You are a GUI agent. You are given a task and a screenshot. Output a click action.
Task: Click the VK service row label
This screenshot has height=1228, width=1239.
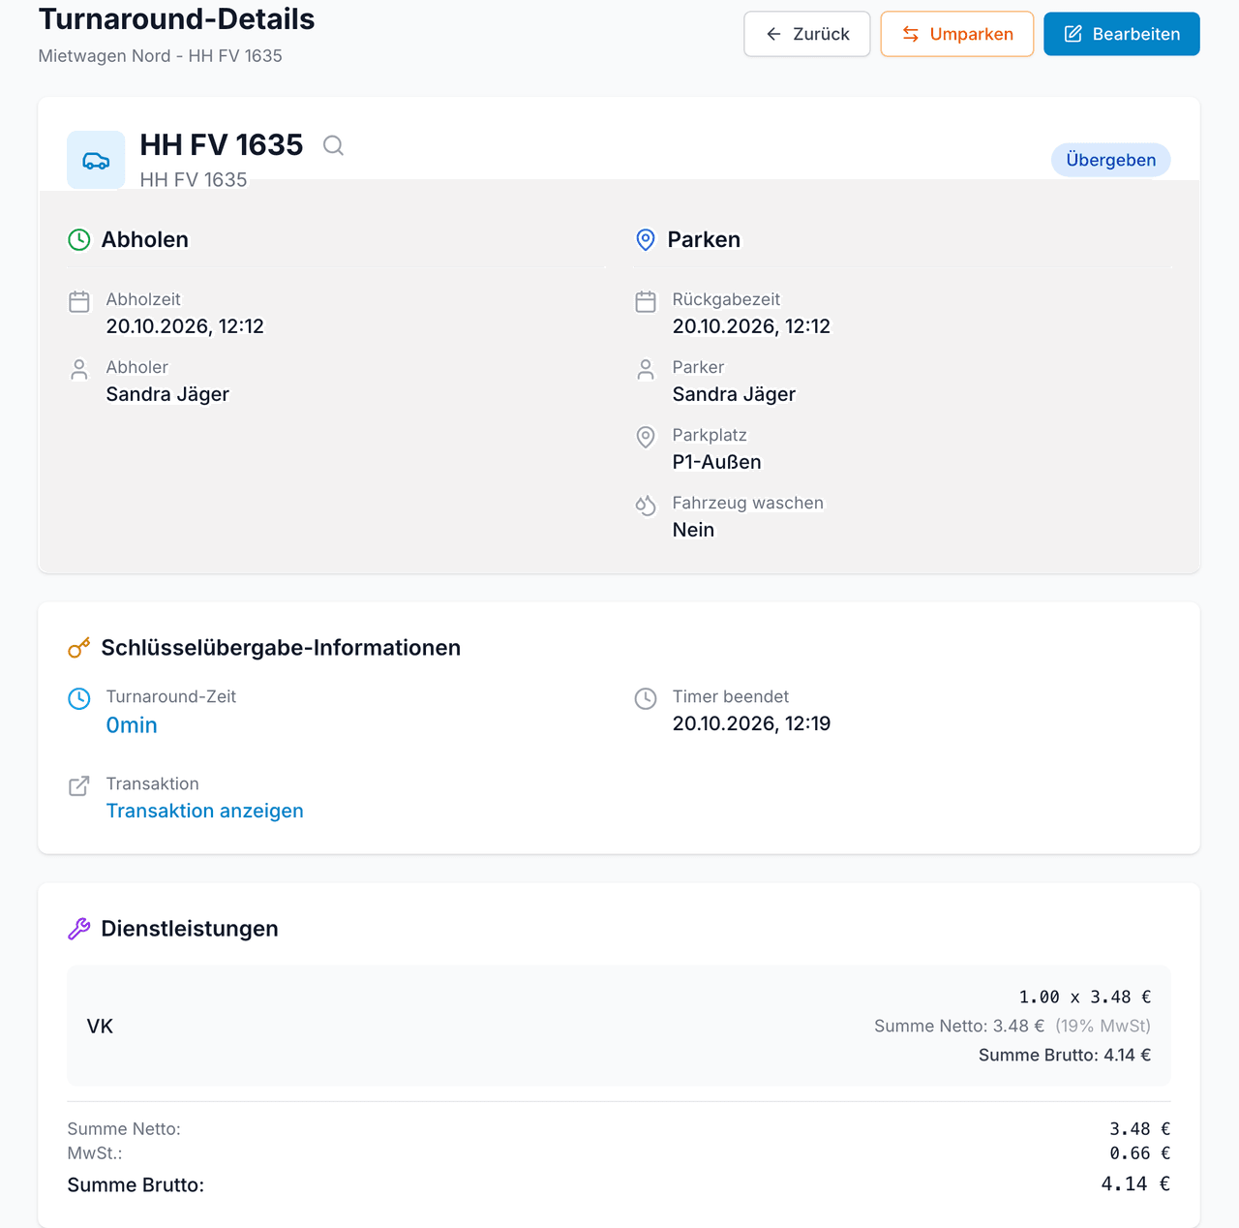tap(100, 1026)
